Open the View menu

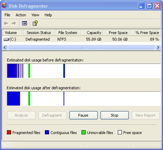[35, 15]
